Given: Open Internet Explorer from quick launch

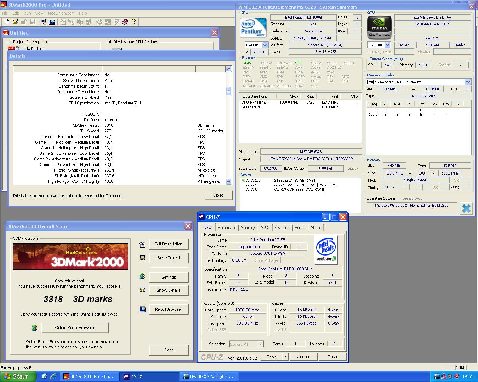Looking at the screenshot, I should 53,376.
